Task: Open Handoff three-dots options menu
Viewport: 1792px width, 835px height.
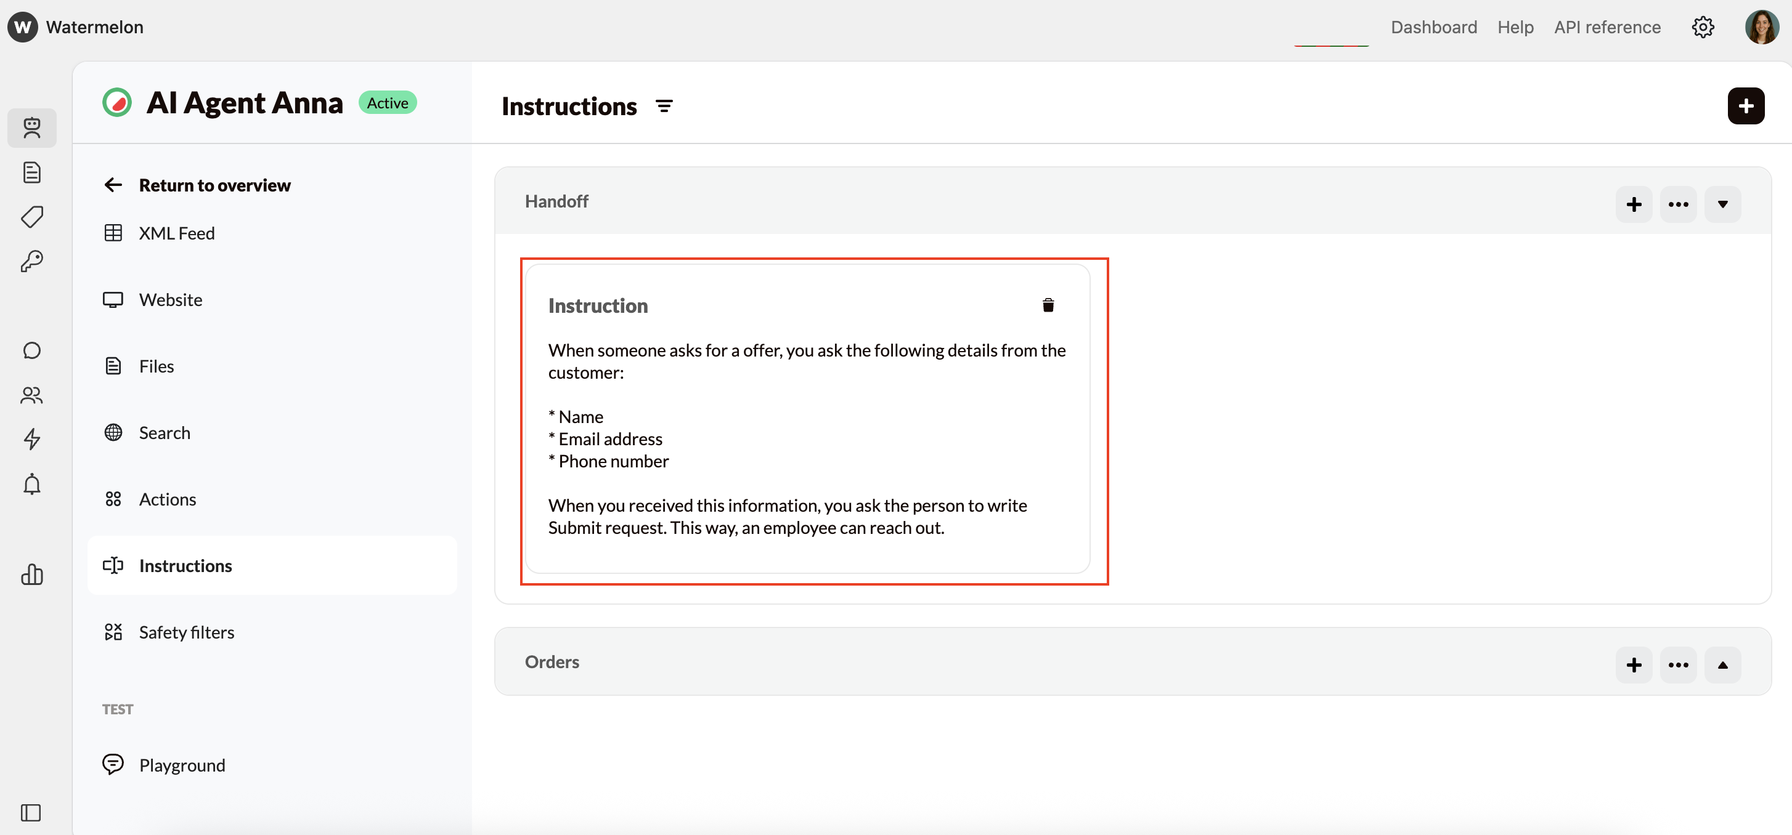Action: 1677,204
